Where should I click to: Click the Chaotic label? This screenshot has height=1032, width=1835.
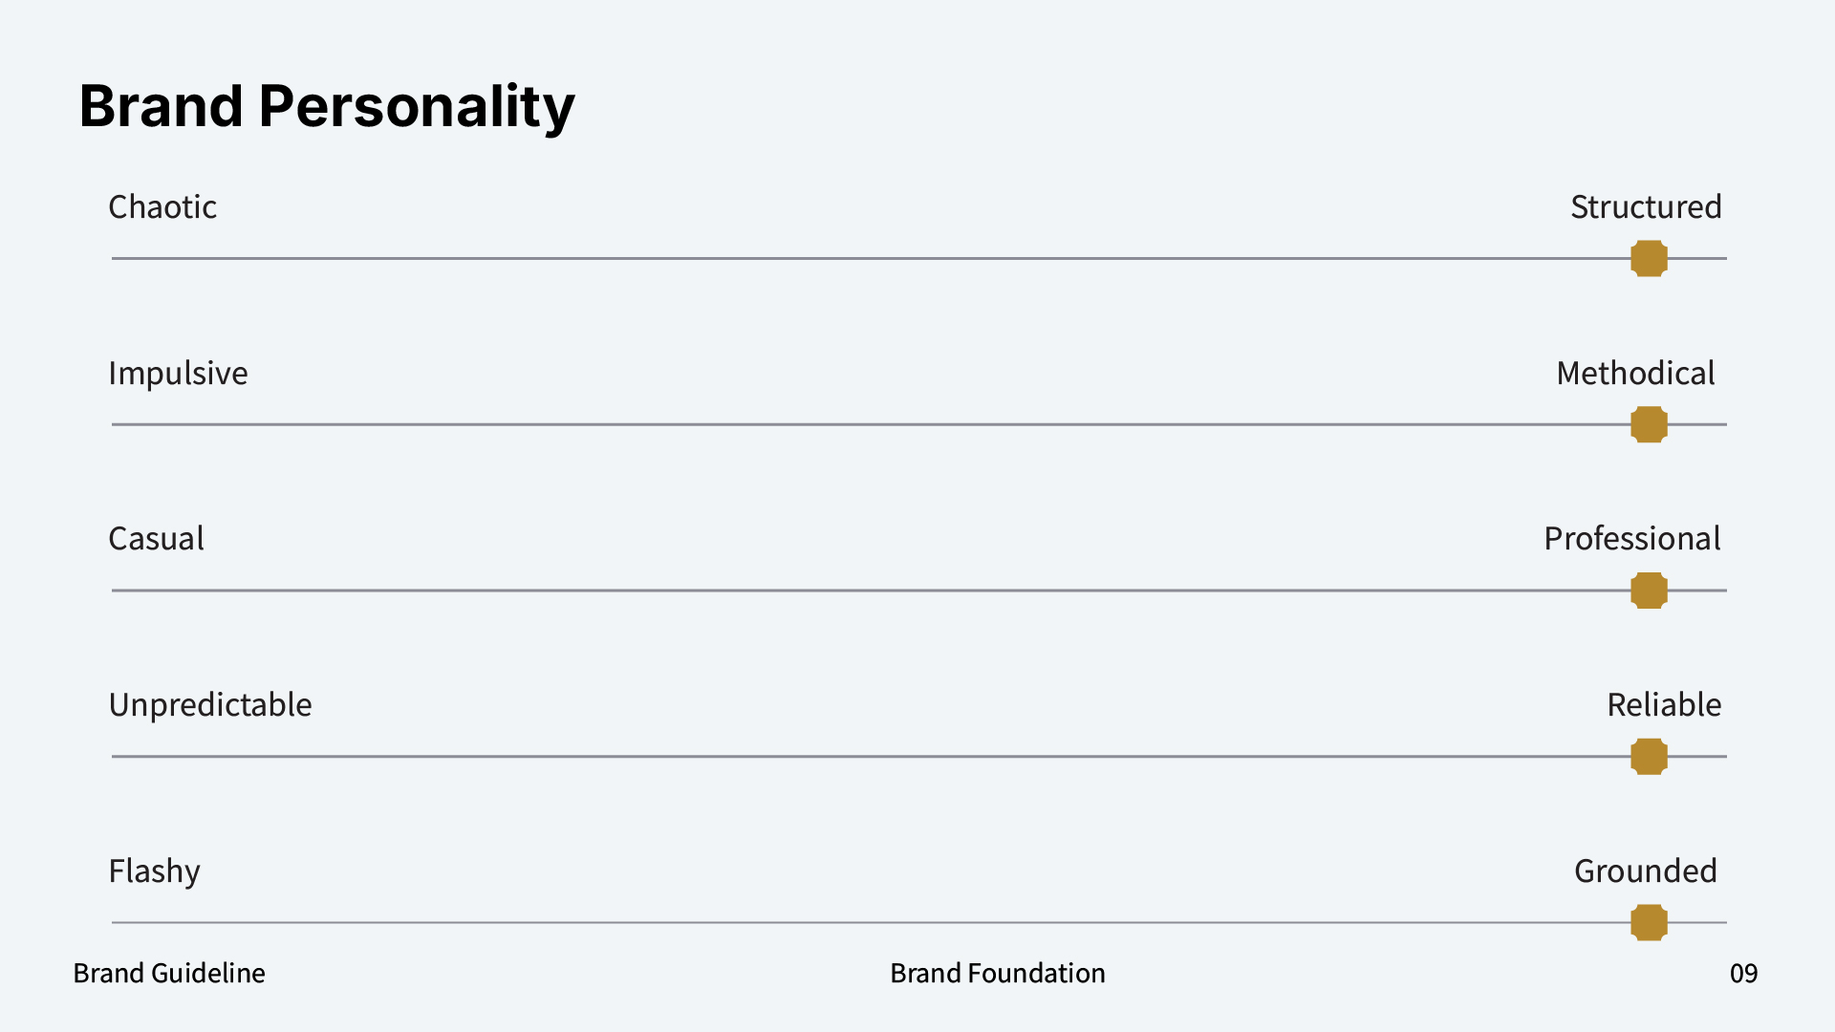(x=162, y=207)
